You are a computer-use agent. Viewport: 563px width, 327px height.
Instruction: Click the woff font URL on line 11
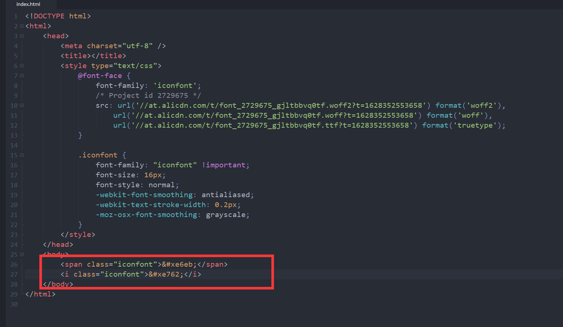(x=274, y=115)
